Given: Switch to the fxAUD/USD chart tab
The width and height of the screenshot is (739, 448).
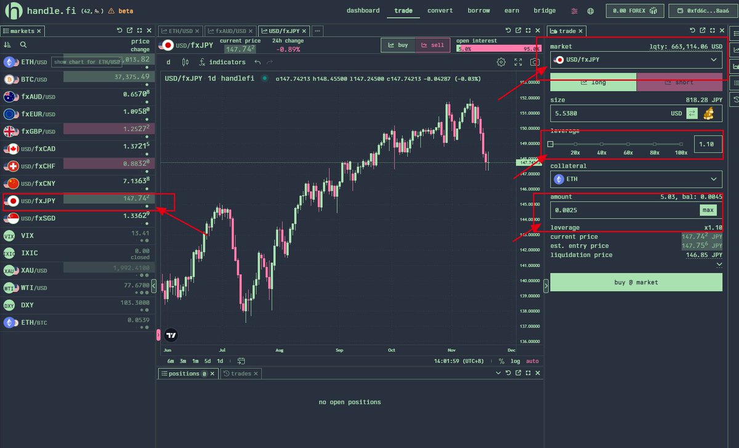Looking at the screenshot, I should pos(230,31).
